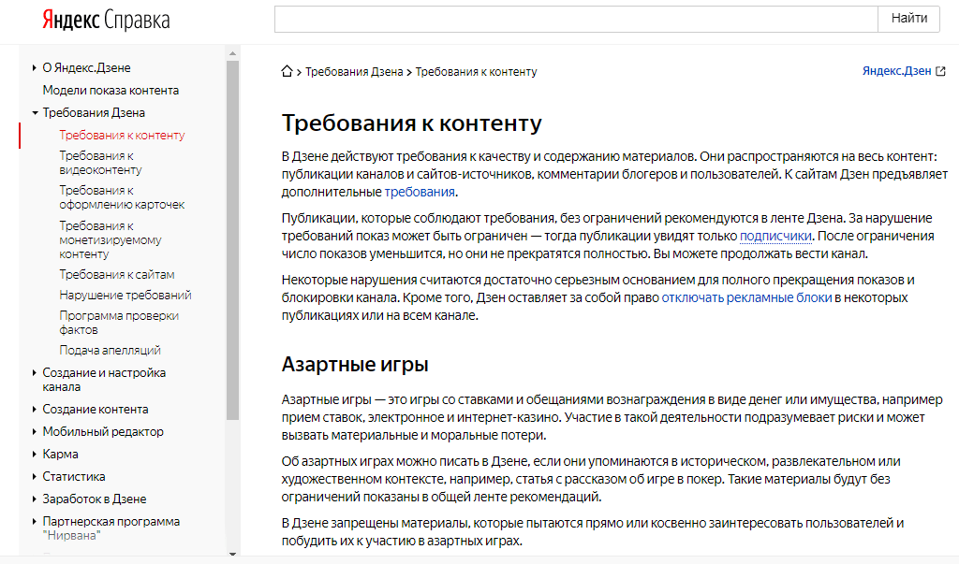Open Подача апелляций sidebar item
Viewport: 959px width, 564px height.
pyautogui.click(x=110, y=351)
